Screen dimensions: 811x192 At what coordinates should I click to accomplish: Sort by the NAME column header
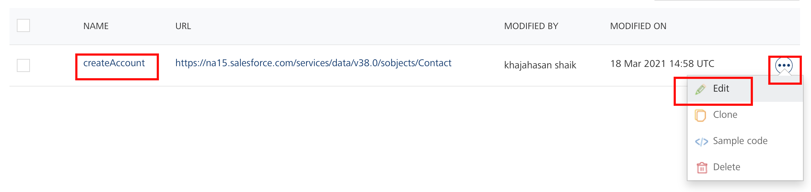point(96,26)
